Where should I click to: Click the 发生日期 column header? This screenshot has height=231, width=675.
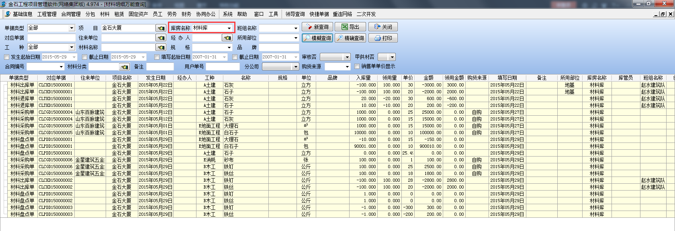click(x=155, y=78)
